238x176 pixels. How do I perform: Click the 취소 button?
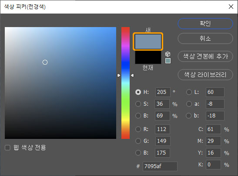pos(205,38)
